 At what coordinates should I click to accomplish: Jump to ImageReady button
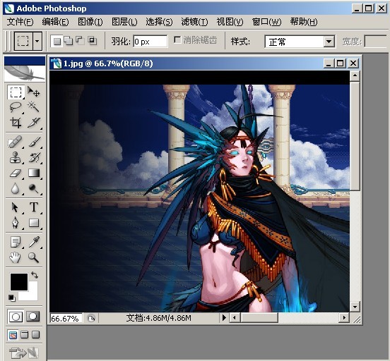click(x=23, y=353)
